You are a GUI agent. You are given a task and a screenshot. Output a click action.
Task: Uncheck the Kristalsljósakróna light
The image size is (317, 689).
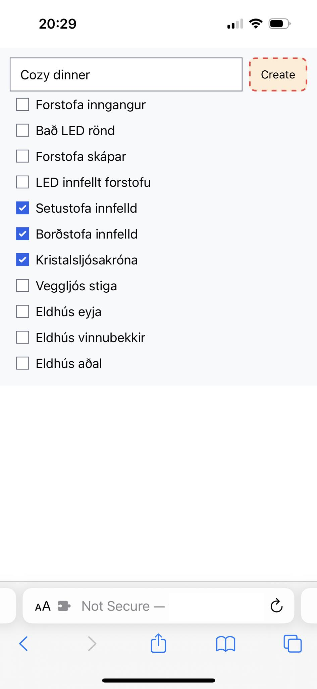[22, 260]
